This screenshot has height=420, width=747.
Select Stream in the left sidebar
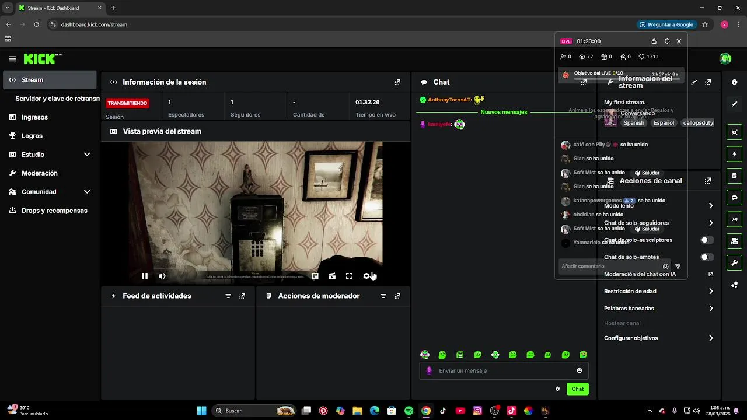coord(50,80)
